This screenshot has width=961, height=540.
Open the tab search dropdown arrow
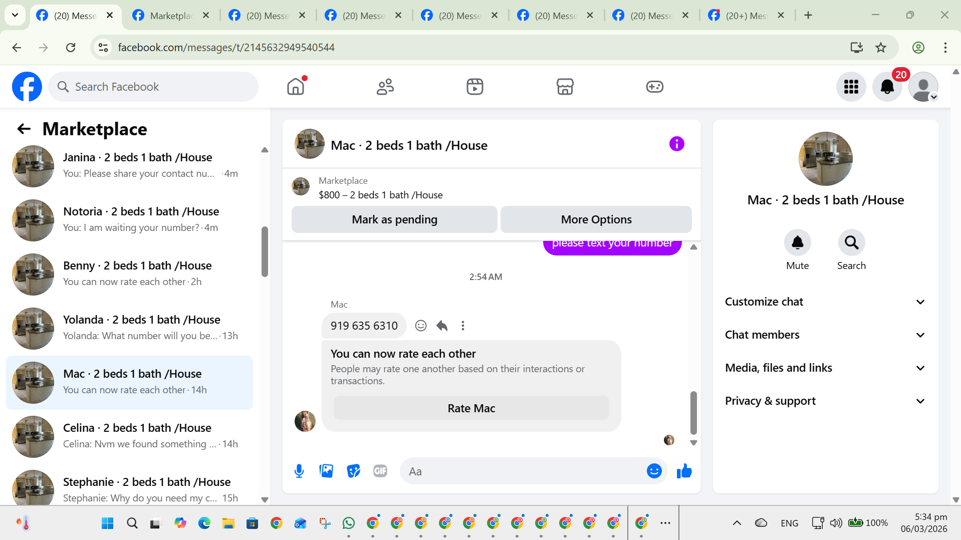pyautogui.click(x=15, y=15)
